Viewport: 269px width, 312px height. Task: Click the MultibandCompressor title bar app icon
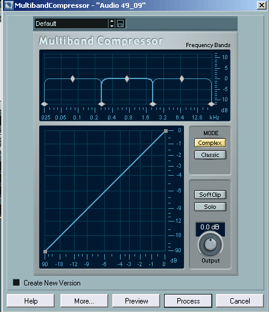8,5
